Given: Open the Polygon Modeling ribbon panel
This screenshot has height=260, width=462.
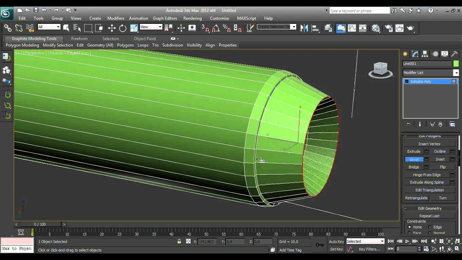Looking at the screenshot, I should click(22, 45).
